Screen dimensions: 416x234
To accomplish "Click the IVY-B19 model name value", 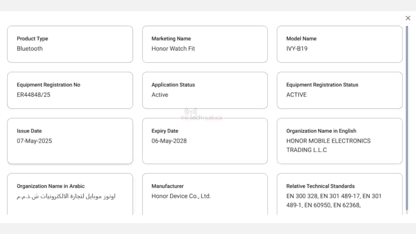I will [x=297, y=49].
